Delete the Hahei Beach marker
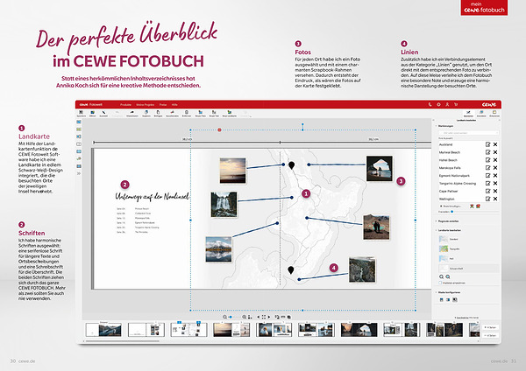This screenshot has height=371, width=526. 495,160
